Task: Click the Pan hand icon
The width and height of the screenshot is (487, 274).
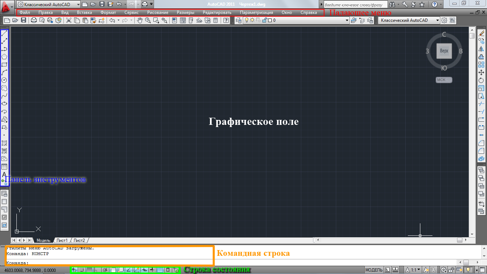Action: point(140,20)
